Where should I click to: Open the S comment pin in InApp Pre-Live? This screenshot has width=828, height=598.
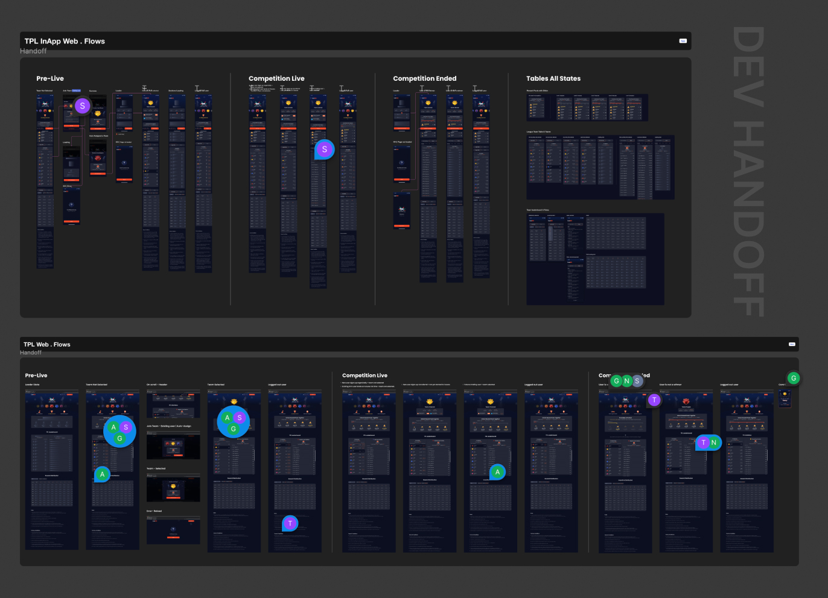(83, 106)
